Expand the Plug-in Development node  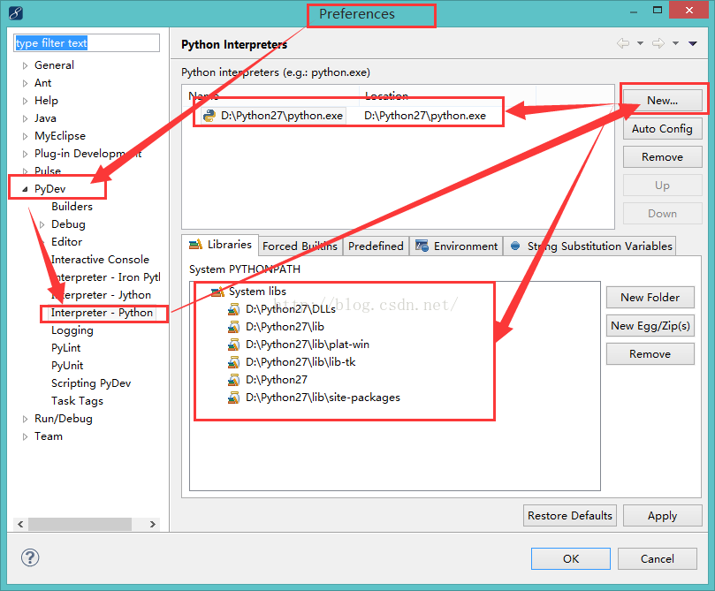tap(25, 154)
